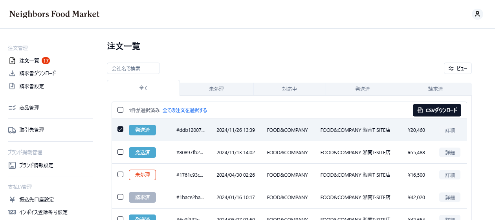Switch to the 未処理 tab
Viewport: 495px width, 220px height.
216,89
